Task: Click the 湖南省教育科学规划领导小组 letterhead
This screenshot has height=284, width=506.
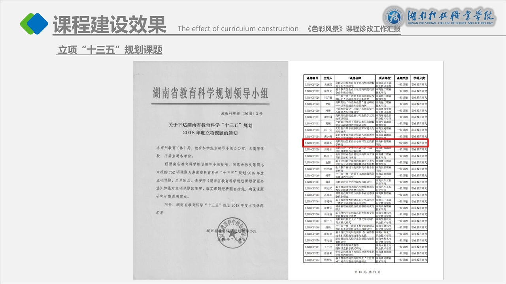Action: (210, 93)
